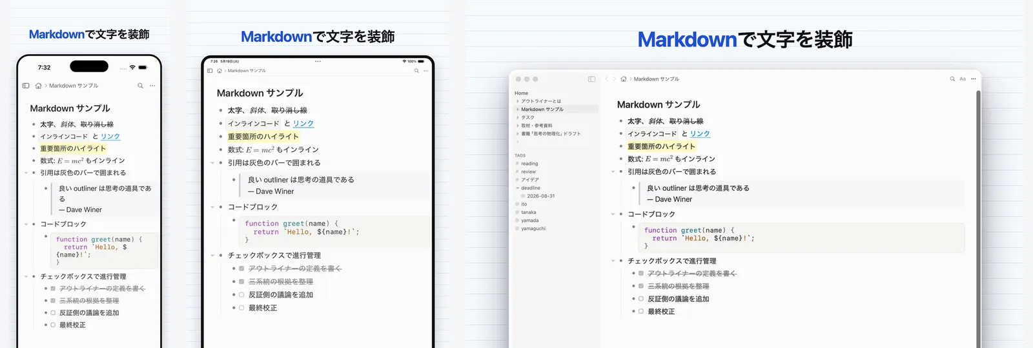Select the review tag in desktop sidebar

tap(529, 172)
